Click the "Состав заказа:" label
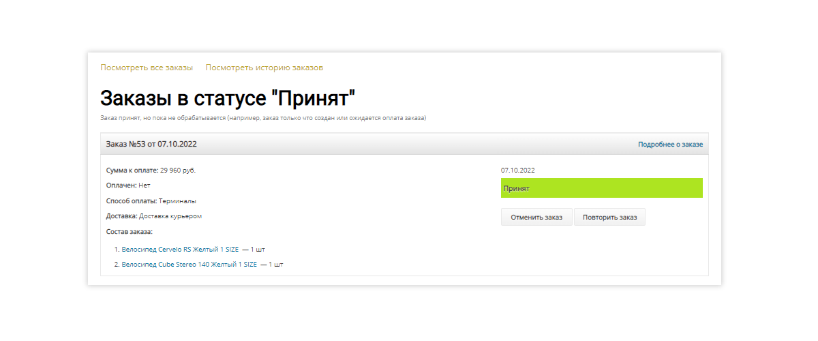Image resolution: width=818 pixels, height=341 pixels. 130,232
